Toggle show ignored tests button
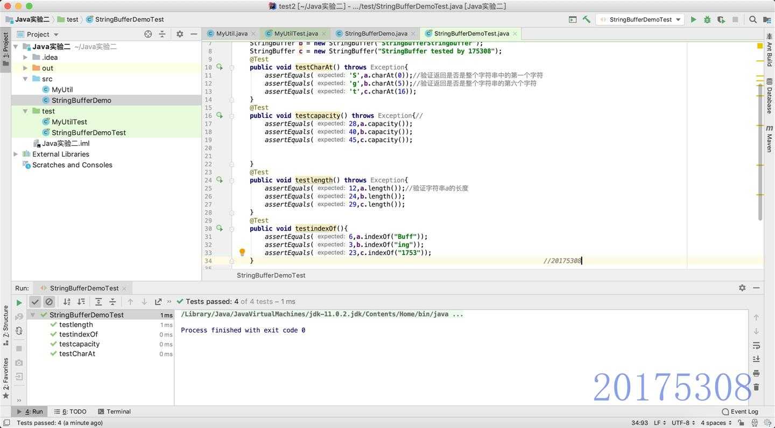Screen dimensions: 775x428 pos(49,302)
